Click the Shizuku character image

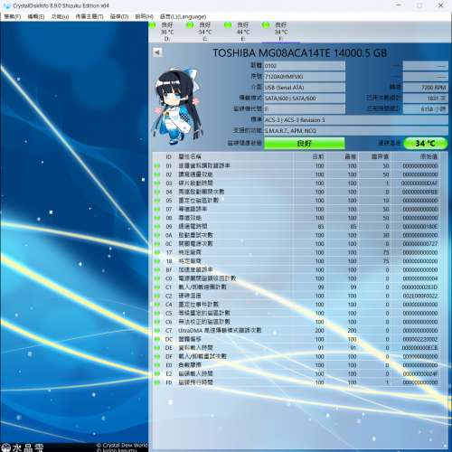click(178, 107)
